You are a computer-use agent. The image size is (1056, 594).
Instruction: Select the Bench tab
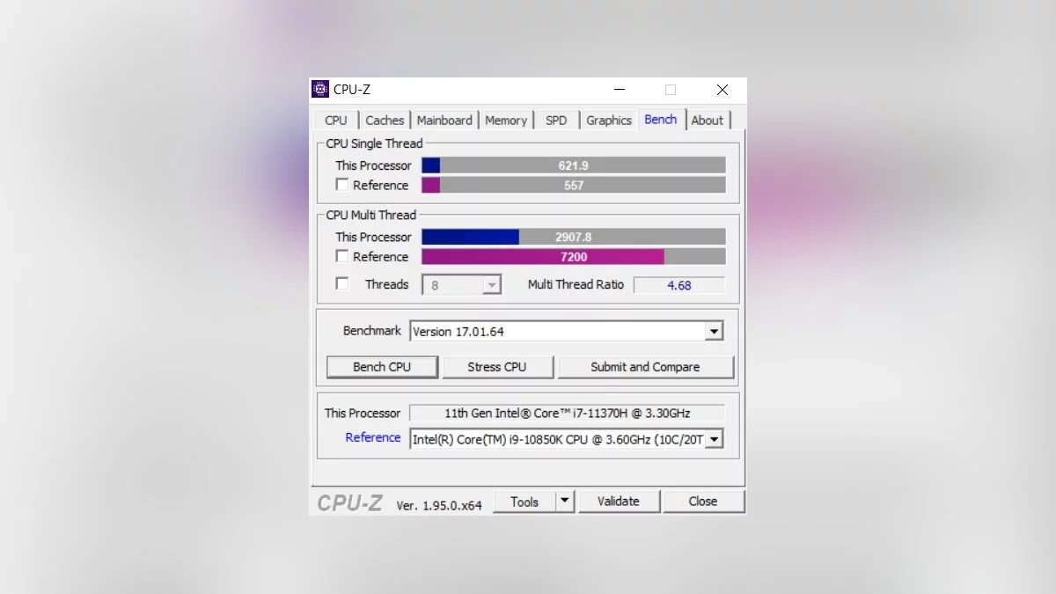(x=661, y=120)
